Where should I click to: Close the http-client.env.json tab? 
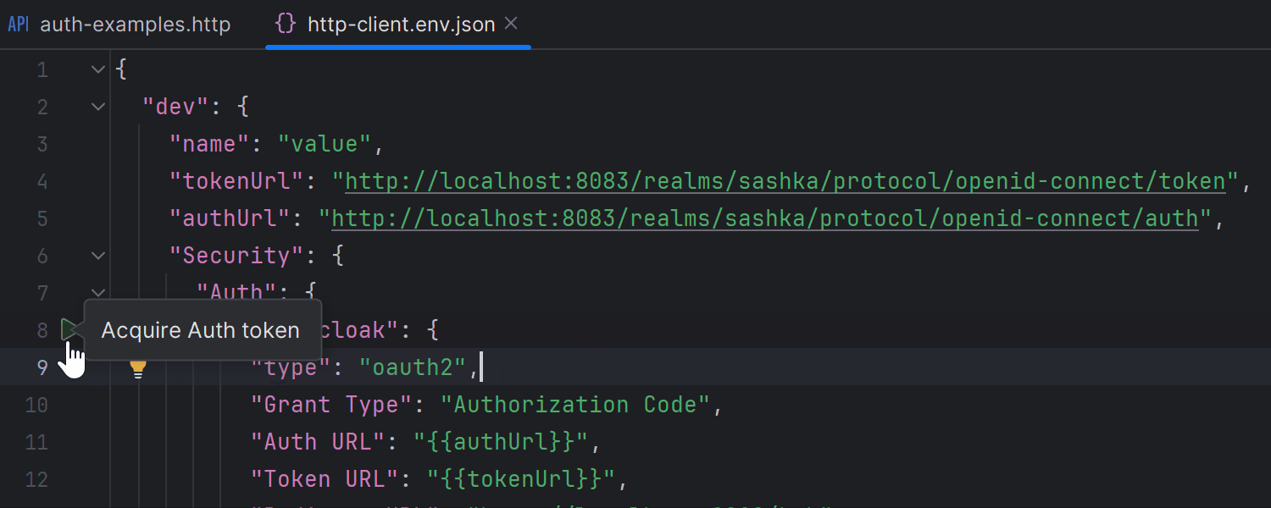tap(512, 24)
